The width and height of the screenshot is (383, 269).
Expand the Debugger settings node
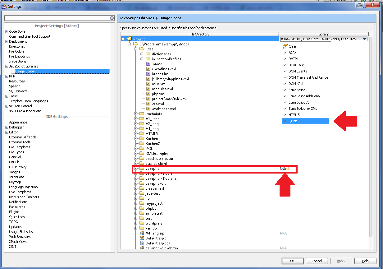tap(7, 127)
